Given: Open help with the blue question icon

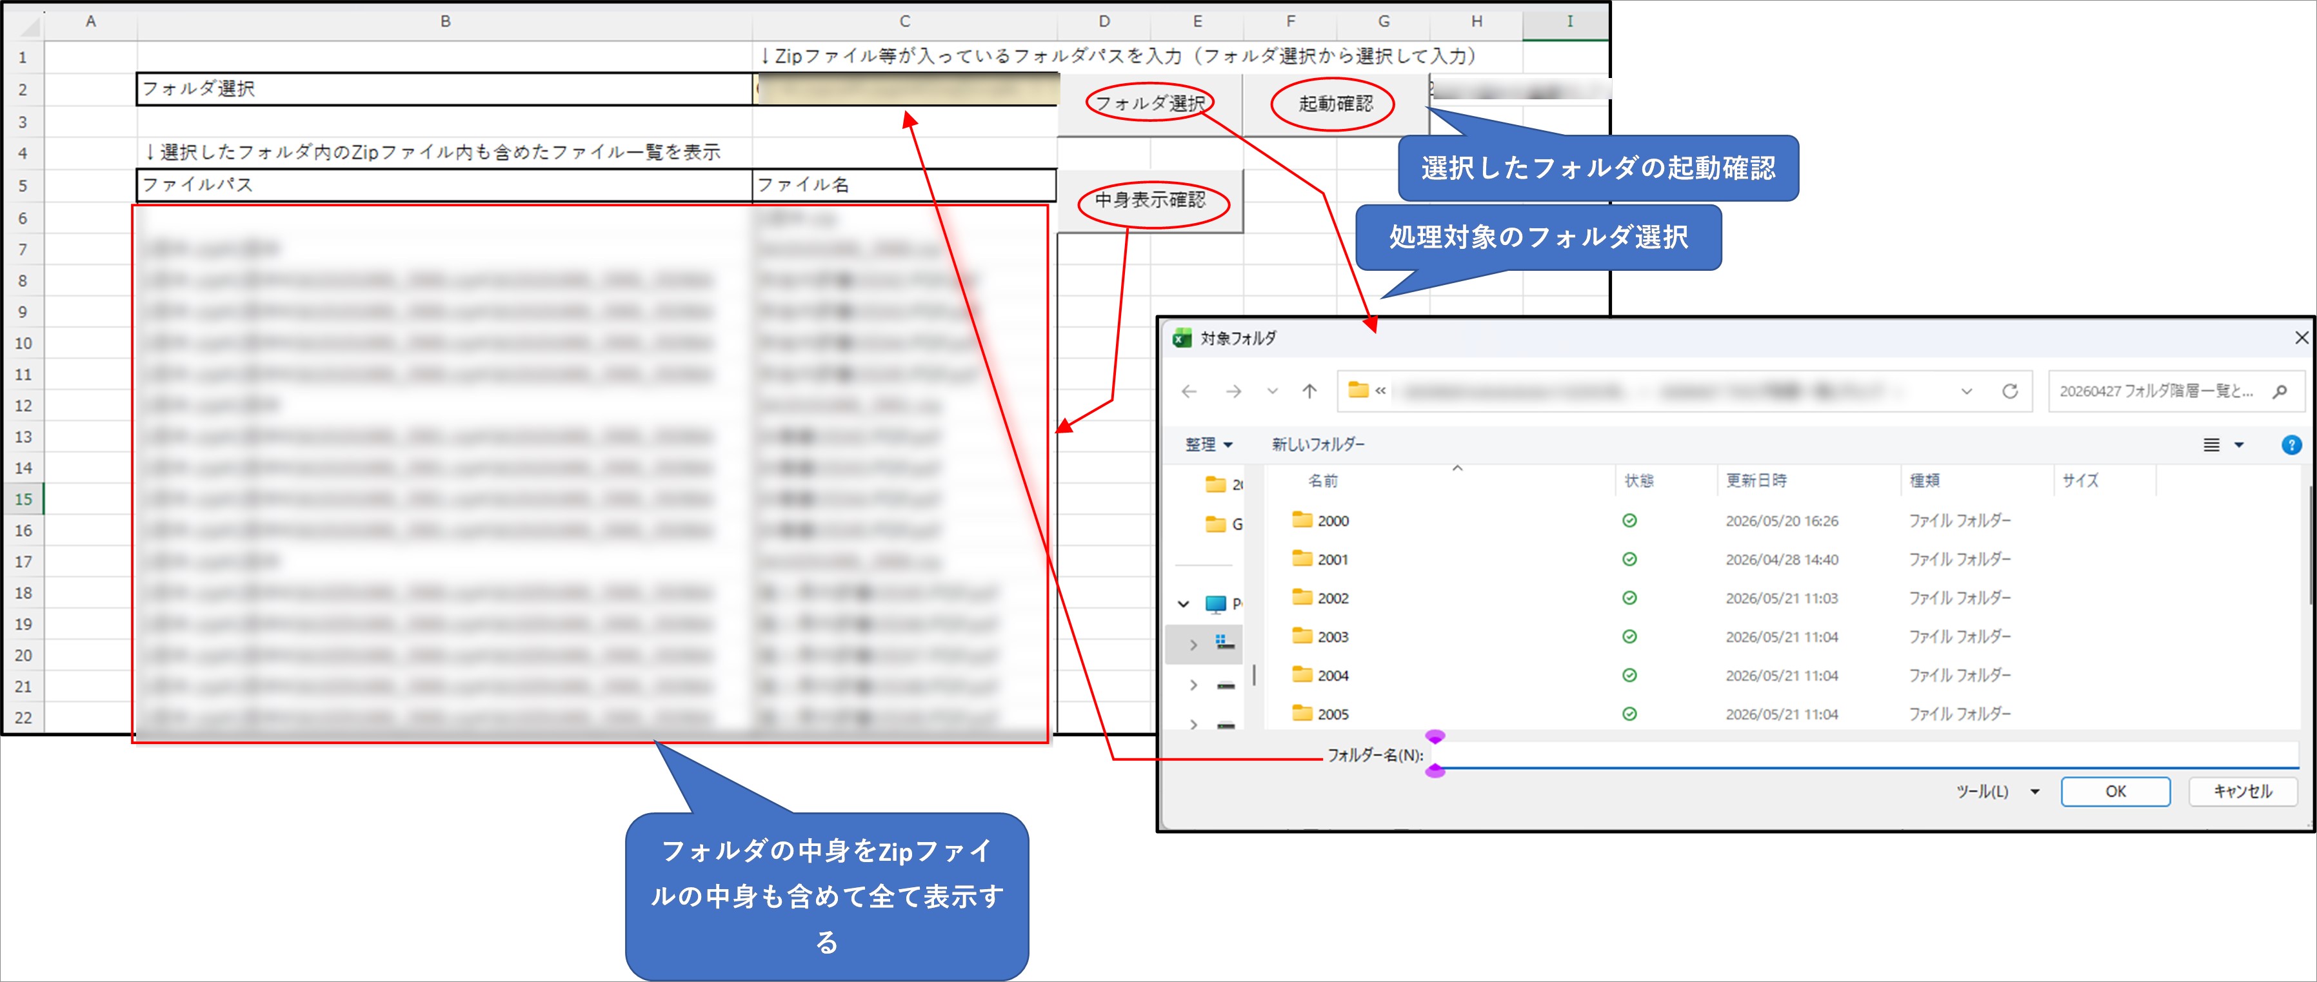Looking at the screenshot, I should [x=2291, y=445].
